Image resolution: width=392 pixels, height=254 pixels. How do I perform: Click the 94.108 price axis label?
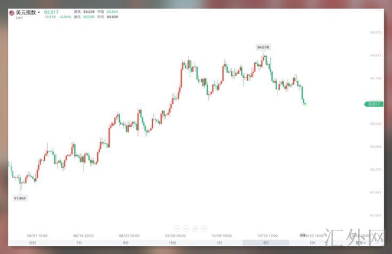coord(376,78)
